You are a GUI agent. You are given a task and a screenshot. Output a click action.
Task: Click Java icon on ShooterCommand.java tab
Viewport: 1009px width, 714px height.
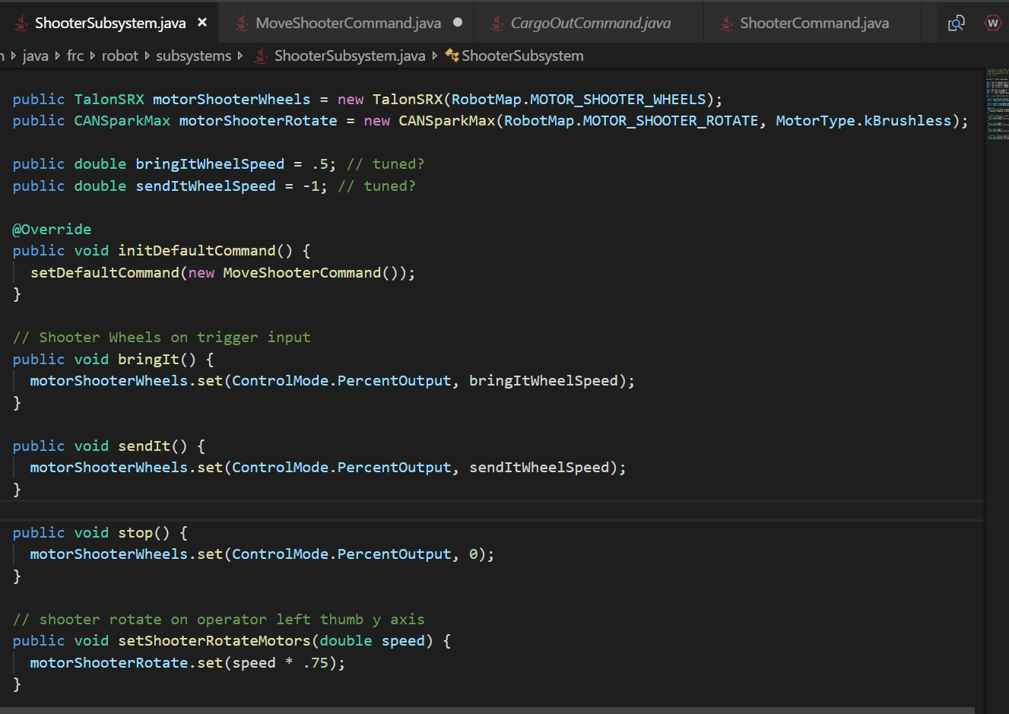(x=727, y=23)
